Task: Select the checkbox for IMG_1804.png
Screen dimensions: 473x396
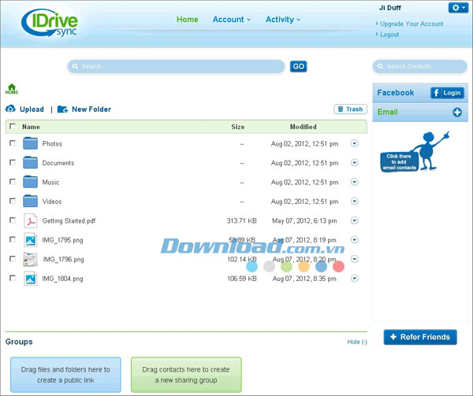Action: 12,278
